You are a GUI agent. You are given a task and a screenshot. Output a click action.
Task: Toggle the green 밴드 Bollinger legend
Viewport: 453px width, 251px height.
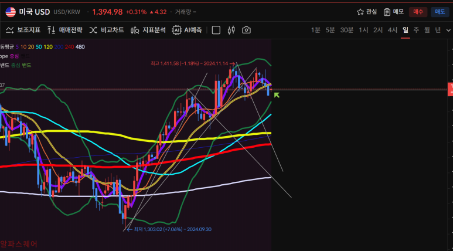(x=26, y=65)
